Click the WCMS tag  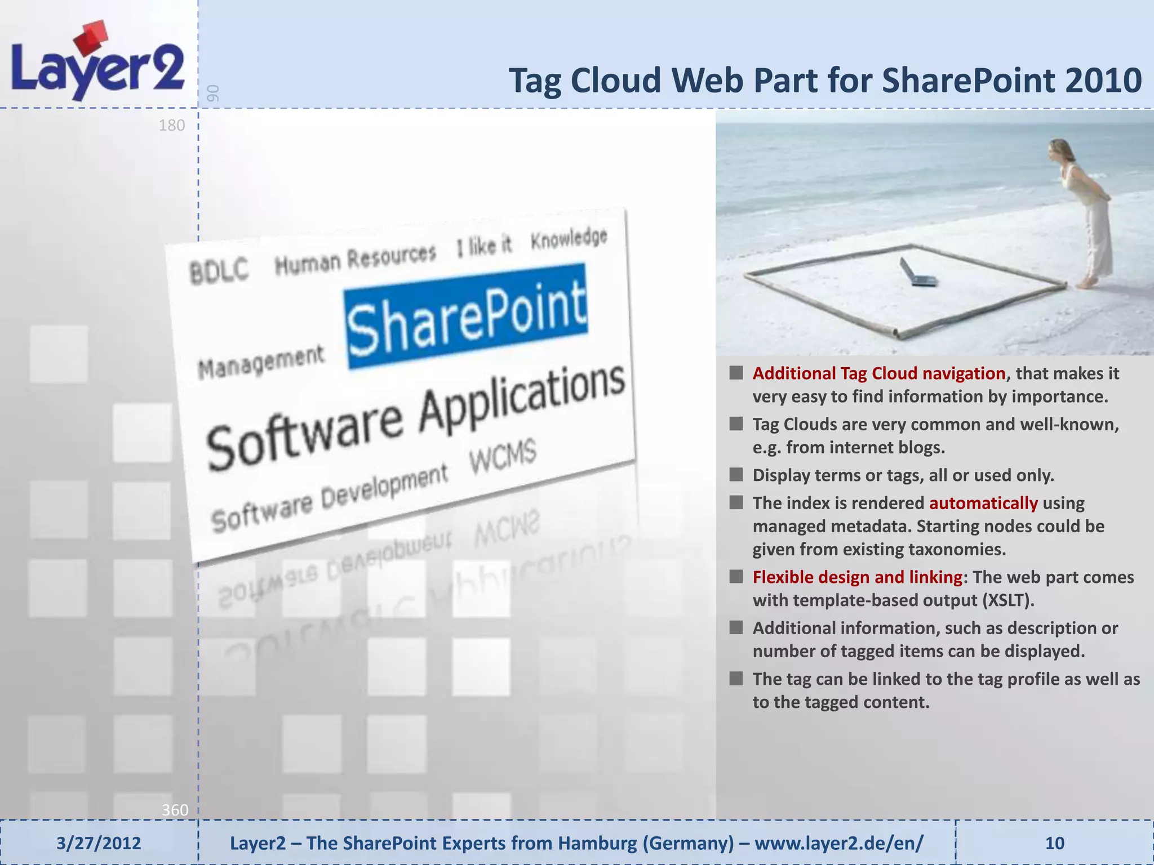pos(503,457)
